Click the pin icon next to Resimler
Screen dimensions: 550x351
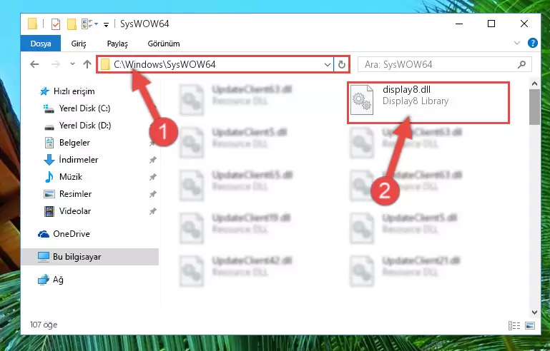coord(152,194)
